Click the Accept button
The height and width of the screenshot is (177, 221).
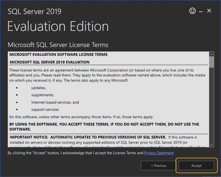[196, 165]
